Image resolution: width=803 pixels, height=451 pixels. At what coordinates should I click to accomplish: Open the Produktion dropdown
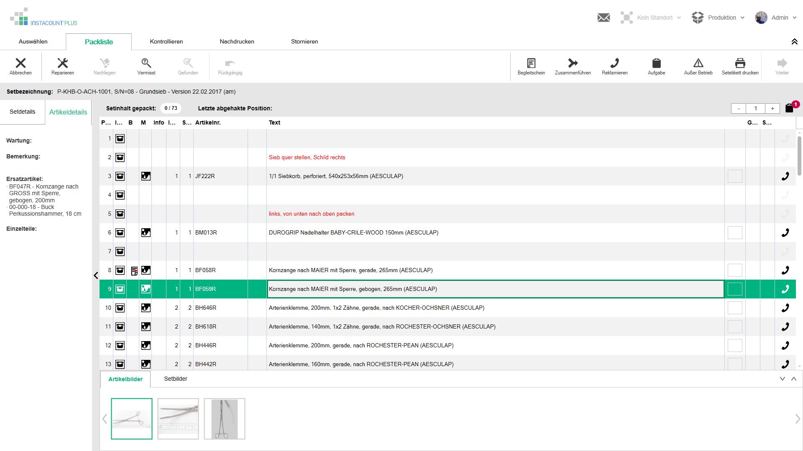click(x=722, y=18)
